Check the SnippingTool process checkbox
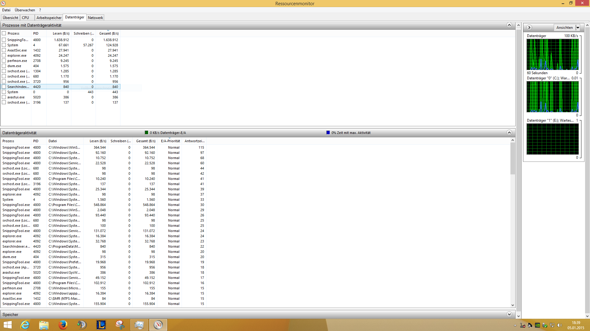590x331 pixels. click(4, 40)
